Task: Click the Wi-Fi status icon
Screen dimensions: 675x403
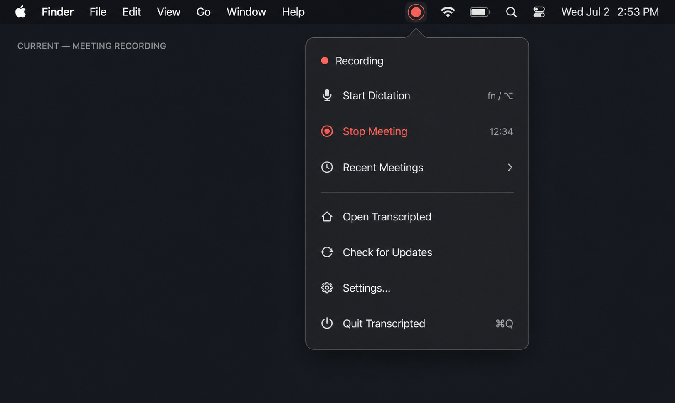Action: coord(448,12)
